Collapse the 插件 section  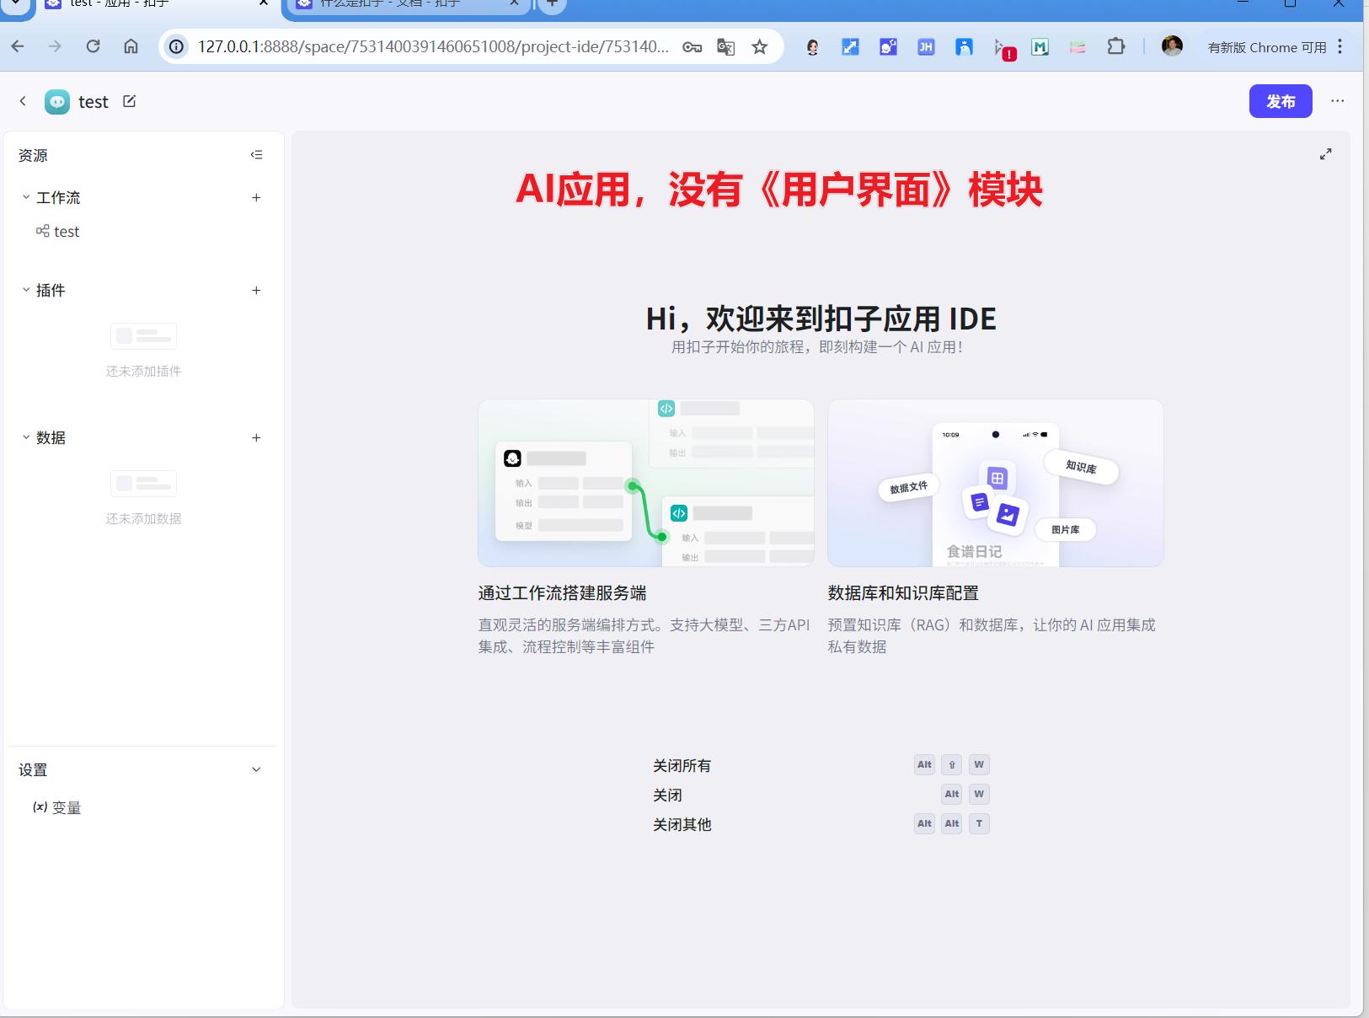pyautogui.click(x=24, y=290)
